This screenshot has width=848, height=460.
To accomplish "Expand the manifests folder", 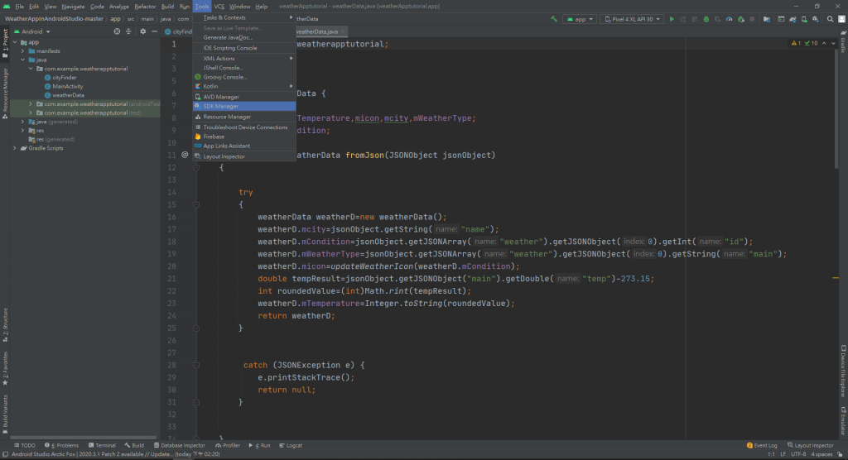I will point(22,50).
